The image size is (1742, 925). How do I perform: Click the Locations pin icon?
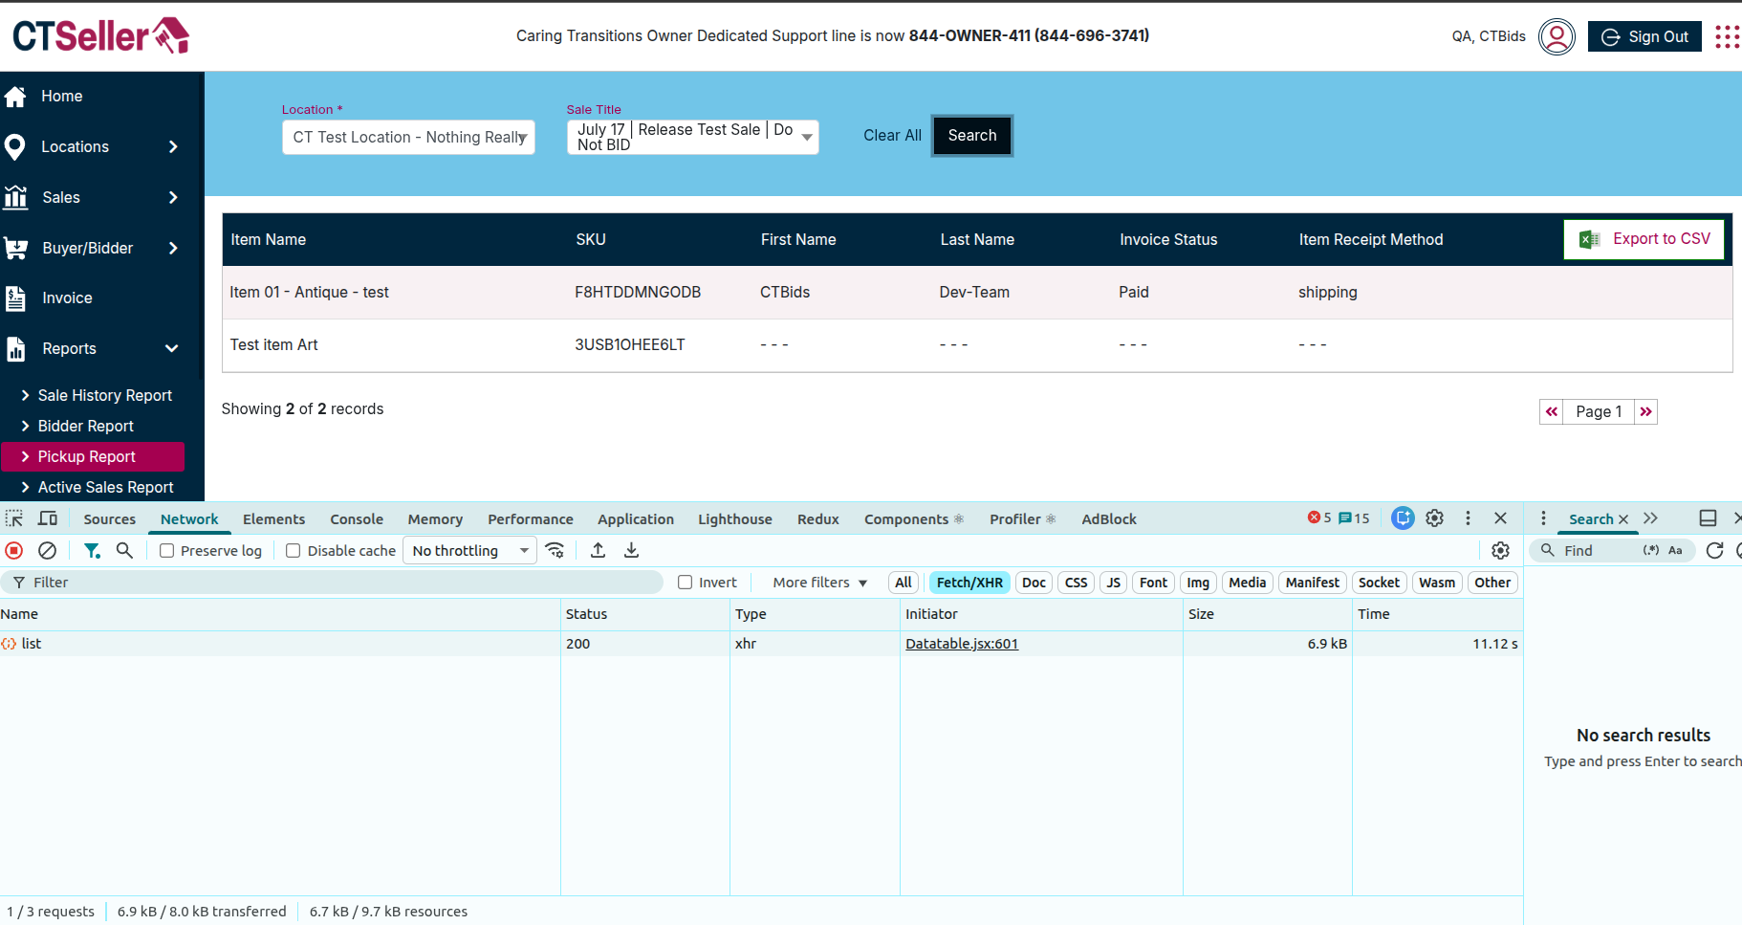[x=15, y=147]
